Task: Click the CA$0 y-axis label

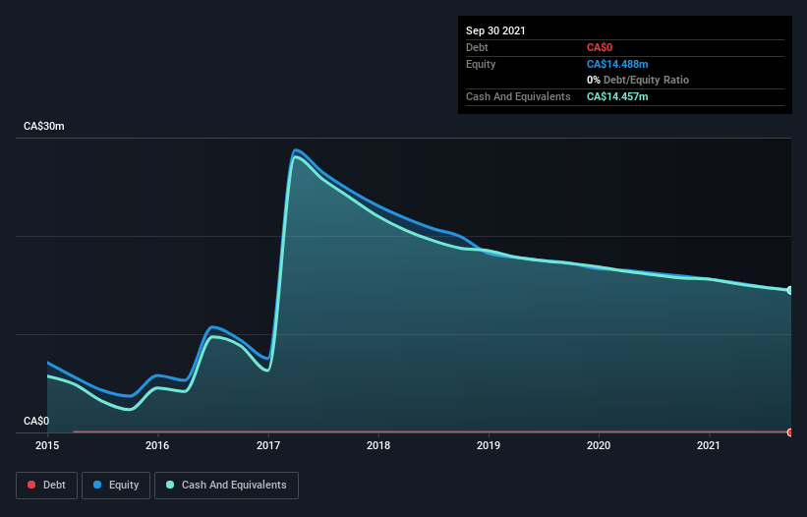Action: pyautogui.click(x=36, y=421)
